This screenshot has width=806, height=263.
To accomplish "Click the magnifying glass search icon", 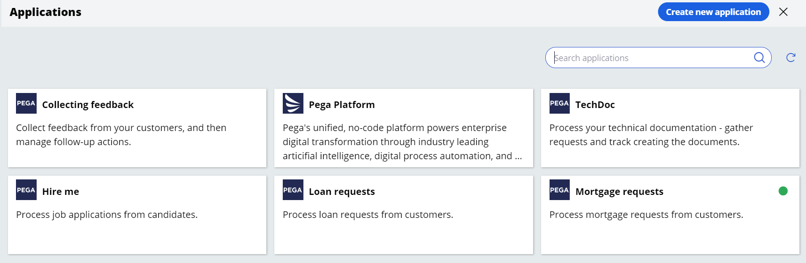I will (759, 57).
